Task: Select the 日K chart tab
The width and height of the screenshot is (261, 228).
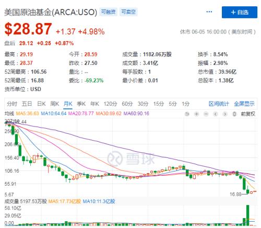Action: click(41, 104)
